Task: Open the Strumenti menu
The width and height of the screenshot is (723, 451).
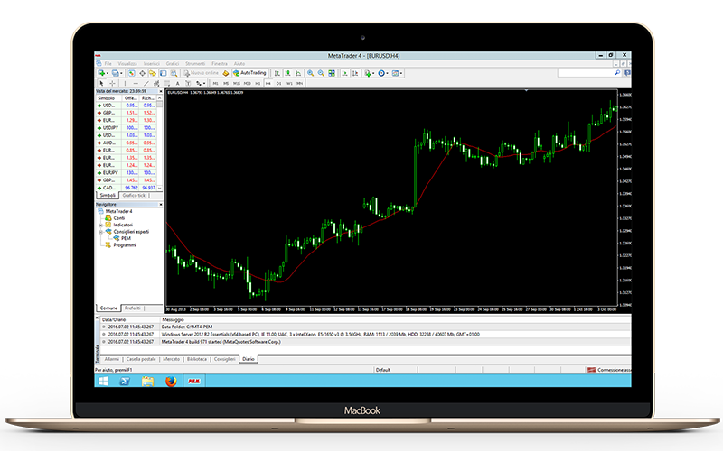Action: click(x=195, y=63)
